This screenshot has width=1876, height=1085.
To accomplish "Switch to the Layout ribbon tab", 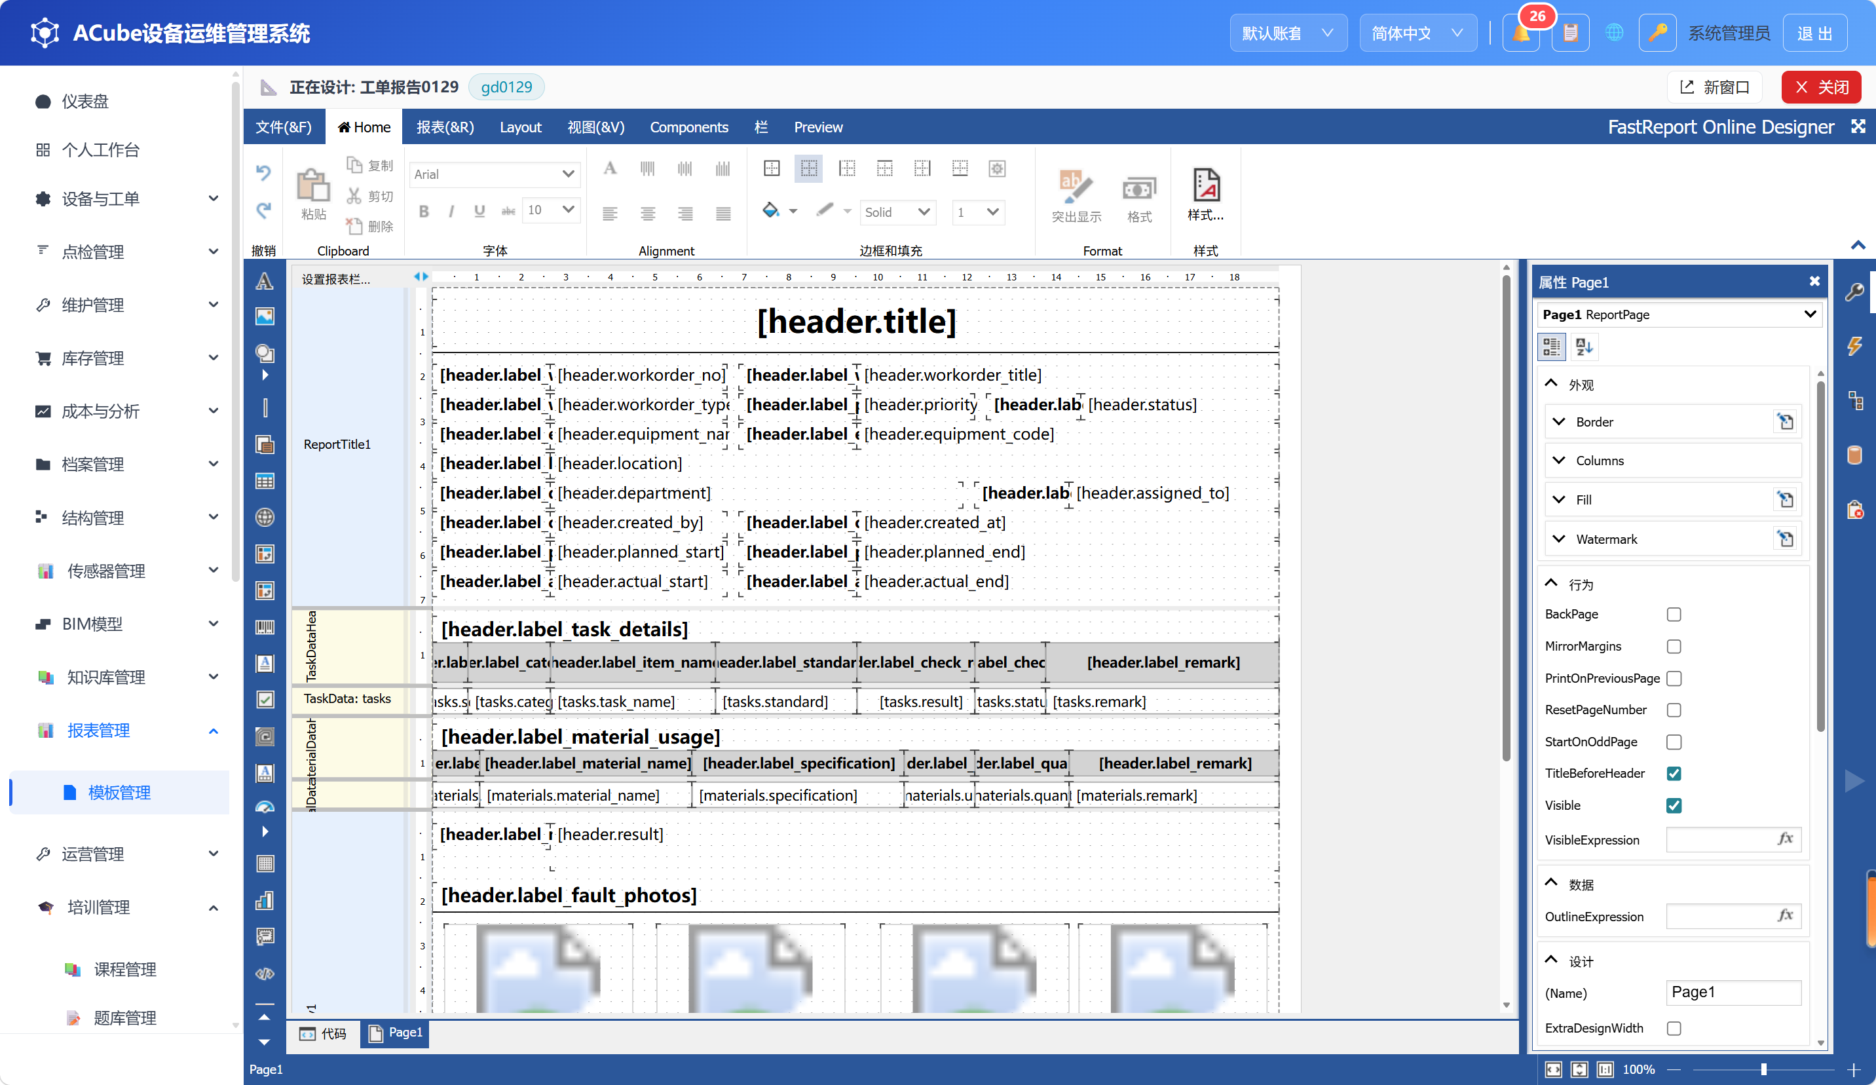I will coord(520,127).
